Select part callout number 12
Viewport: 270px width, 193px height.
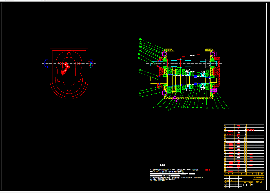[177, 108]
